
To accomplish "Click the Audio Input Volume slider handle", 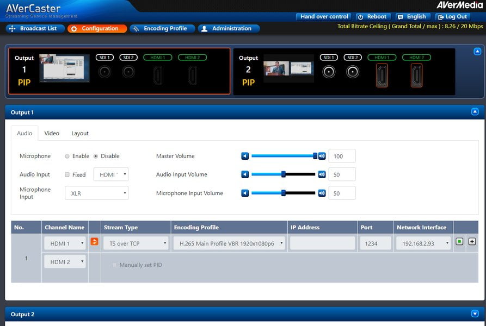I will click(x=284, y=174).
